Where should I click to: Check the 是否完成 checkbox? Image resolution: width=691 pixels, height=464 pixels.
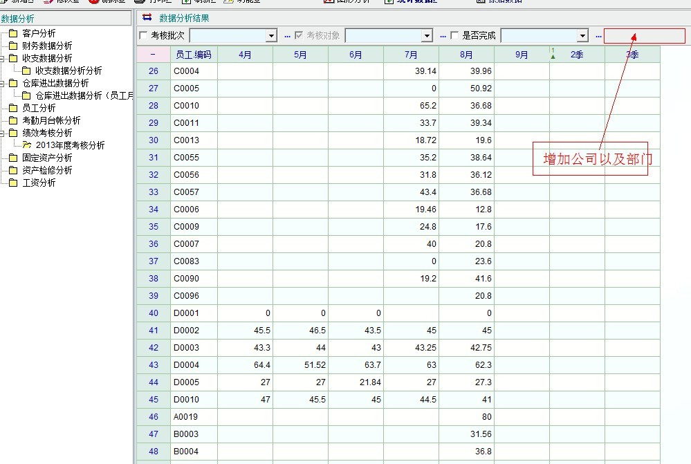(x=454, y=35)
